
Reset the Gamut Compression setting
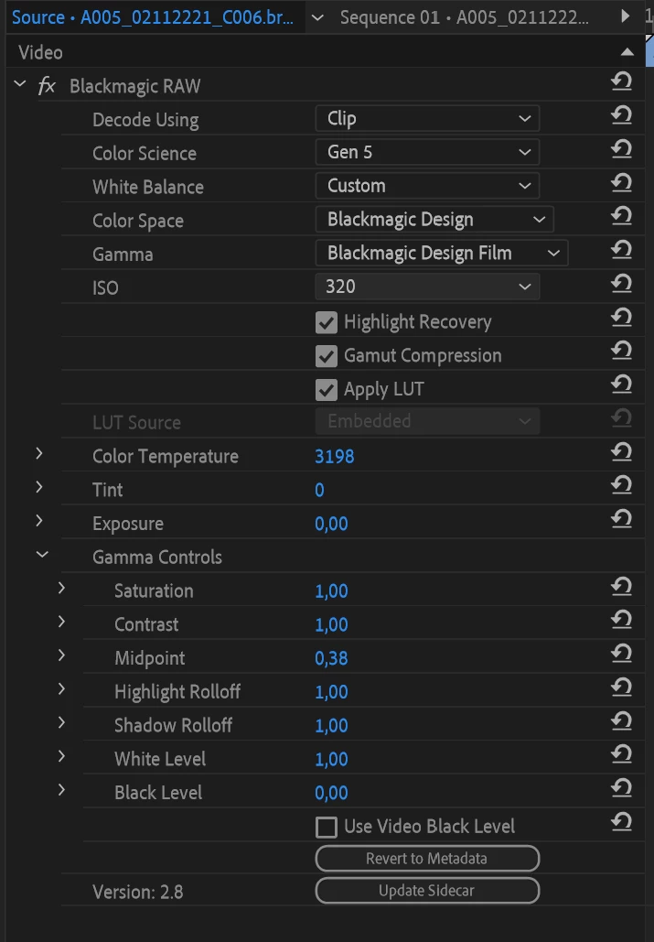tap(622, 351)
